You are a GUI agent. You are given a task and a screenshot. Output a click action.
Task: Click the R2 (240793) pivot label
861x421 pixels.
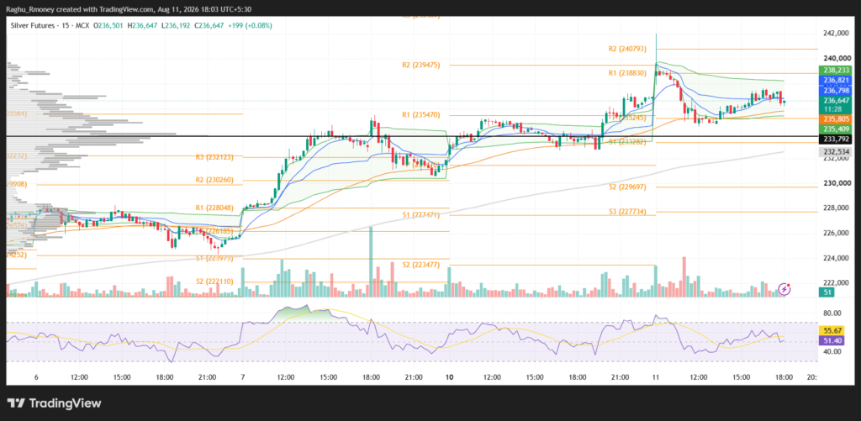point(627,49)
